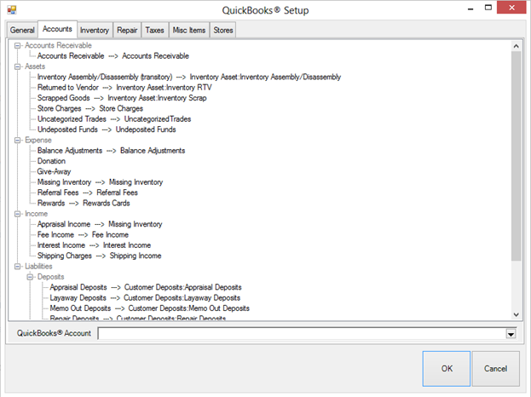Collapse the Expense tree node
The height and width of the screenshot is (397, 531).
point(18,140)
